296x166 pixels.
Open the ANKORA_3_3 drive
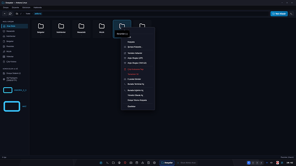[15, 90]
